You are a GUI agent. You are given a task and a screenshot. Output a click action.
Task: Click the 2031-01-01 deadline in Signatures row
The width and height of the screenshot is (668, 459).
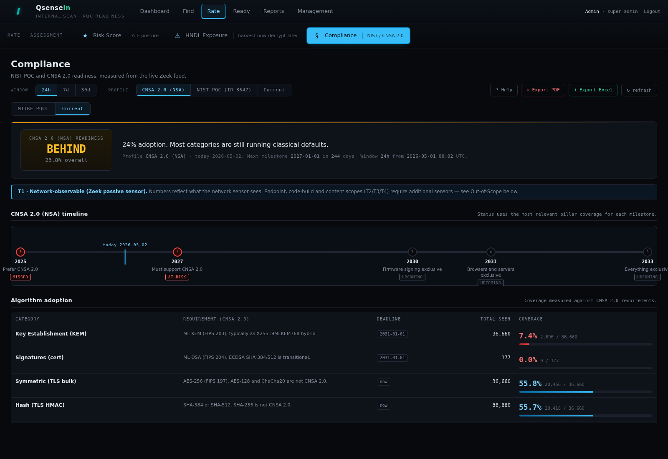[392, 358]
